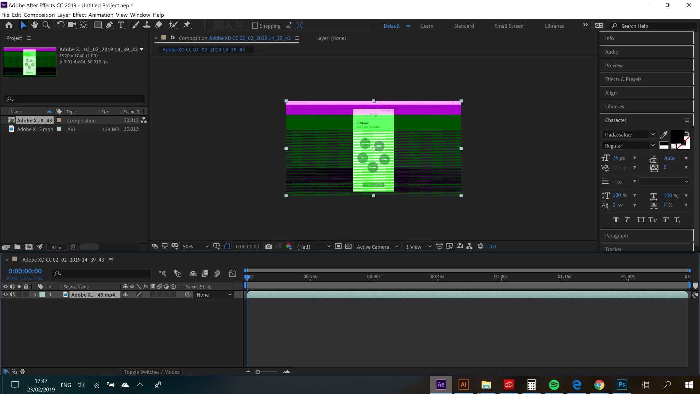Viewport: 700px width, 394px height.
Task: Select the Hand tool
Action: point(35,25)
